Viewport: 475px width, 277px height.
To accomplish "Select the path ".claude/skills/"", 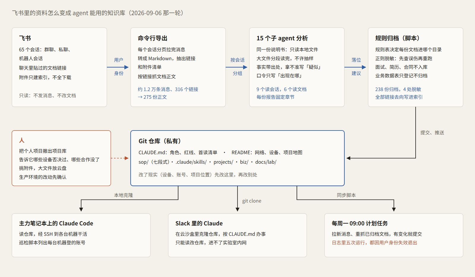I will point(191,162).
